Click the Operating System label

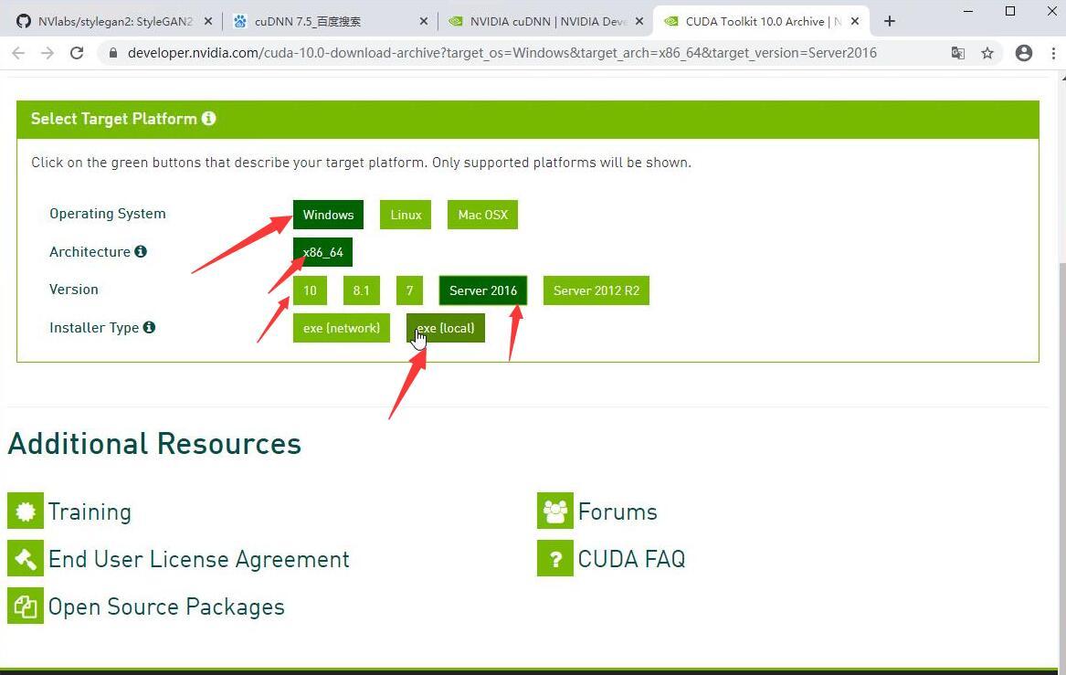point(108,214)
